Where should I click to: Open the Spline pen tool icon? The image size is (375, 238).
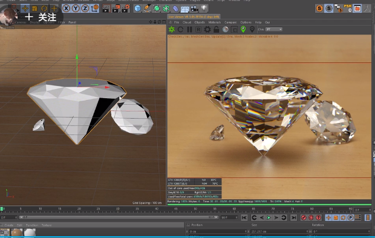pos(147,8)
